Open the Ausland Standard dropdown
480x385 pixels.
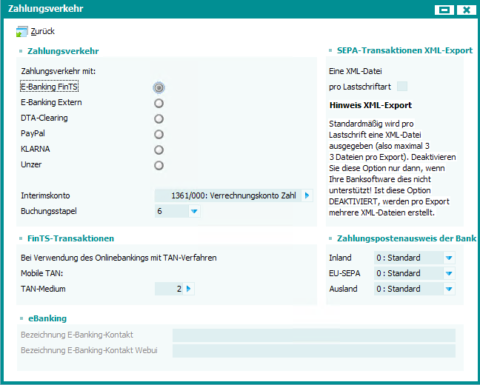(x=449, y=289)
